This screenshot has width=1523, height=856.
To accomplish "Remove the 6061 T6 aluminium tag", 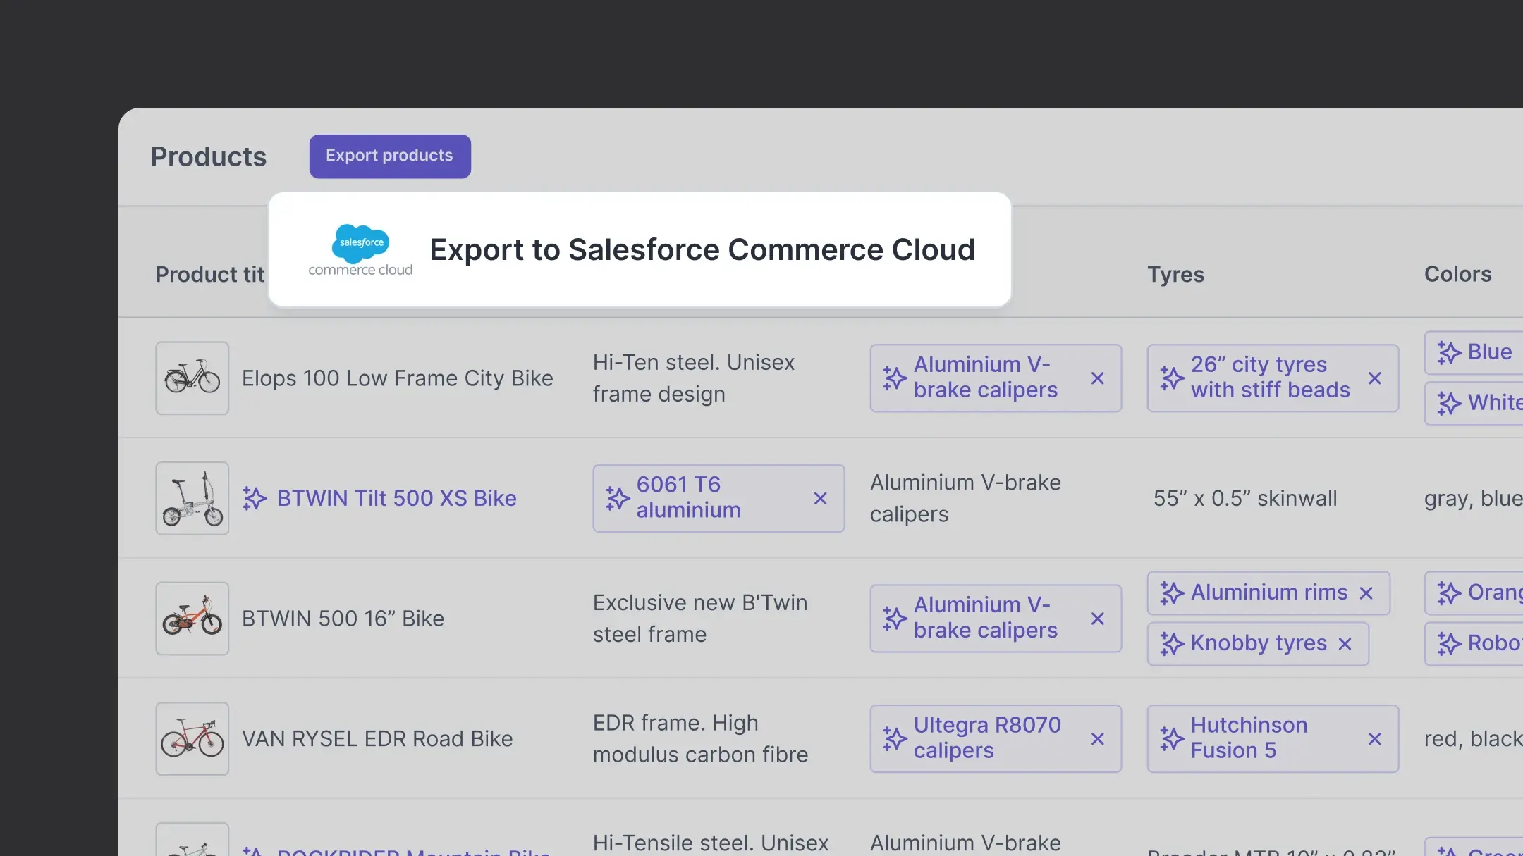I will (x=820, y=499).
